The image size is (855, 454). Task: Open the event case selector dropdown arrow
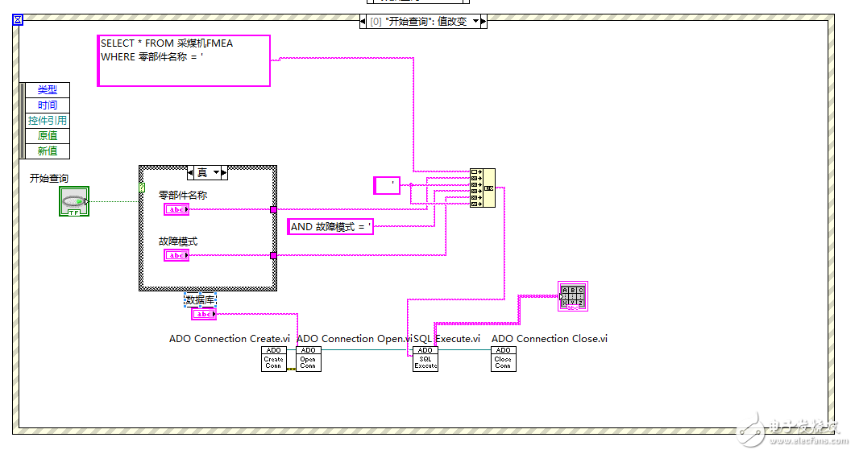(475, 21)
